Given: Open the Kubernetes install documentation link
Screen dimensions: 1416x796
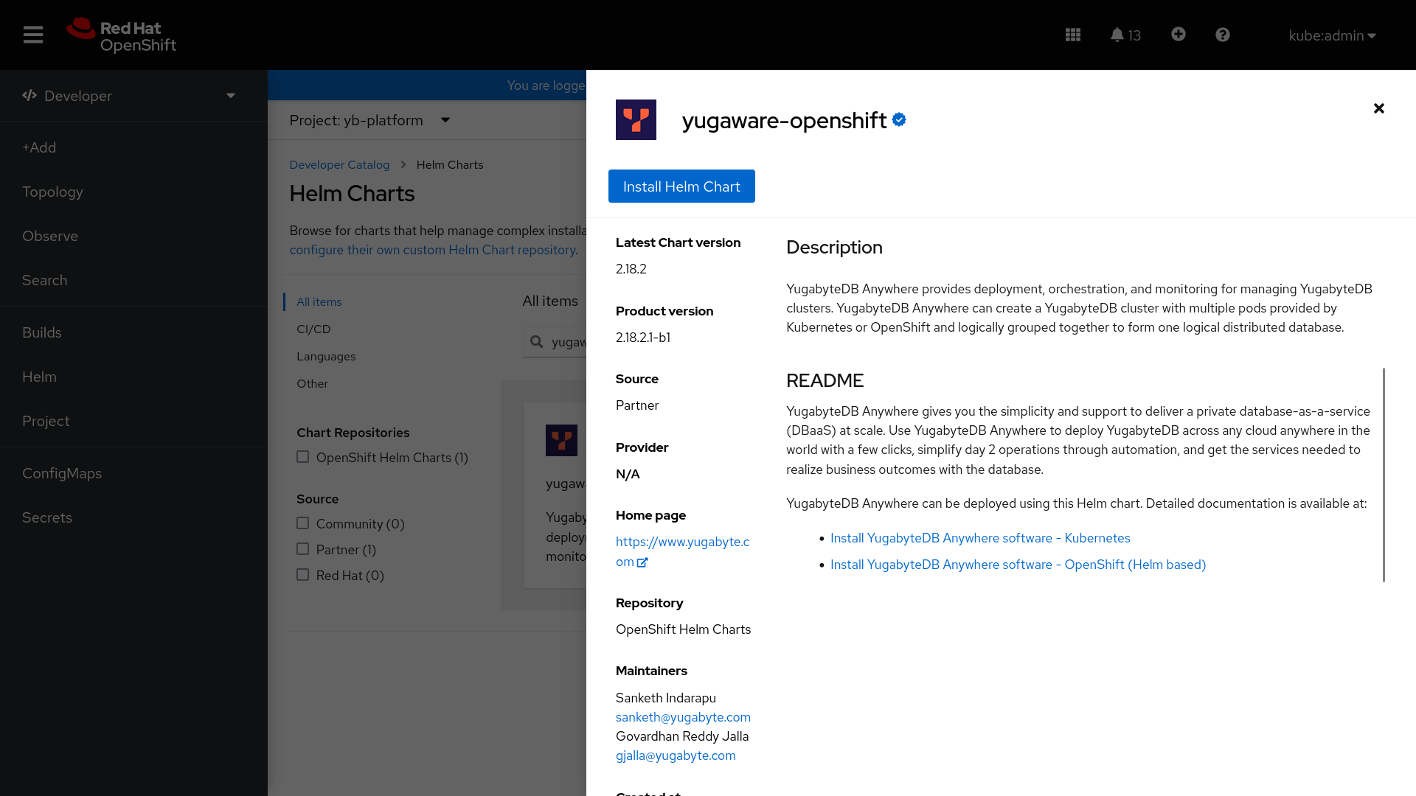Looking at the screenshot, I should (x=980, y=538).
